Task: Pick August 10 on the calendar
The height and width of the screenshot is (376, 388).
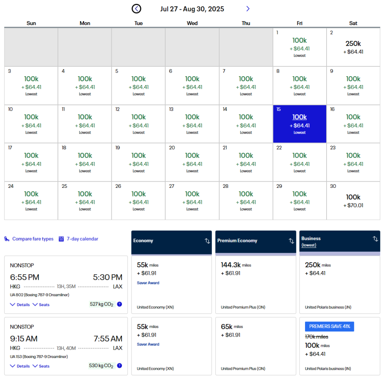Action: point(31,124)
